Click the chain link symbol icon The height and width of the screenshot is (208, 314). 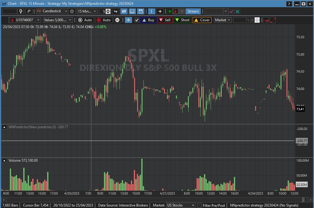[x=29, y=11]
